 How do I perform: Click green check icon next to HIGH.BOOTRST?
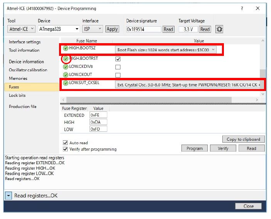[x=66, y=59]
